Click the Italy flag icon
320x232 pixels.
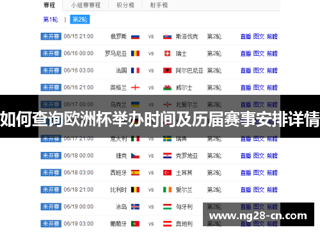click(135, 139)
